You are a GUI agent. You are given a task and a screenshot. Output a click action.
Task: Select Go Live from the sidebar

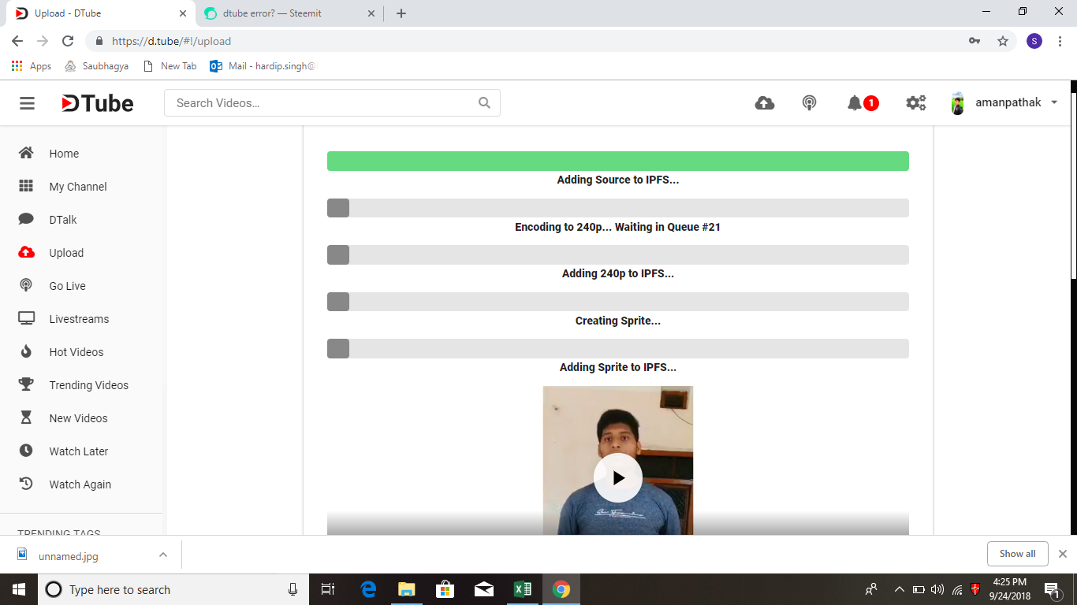tap(66, 285)
